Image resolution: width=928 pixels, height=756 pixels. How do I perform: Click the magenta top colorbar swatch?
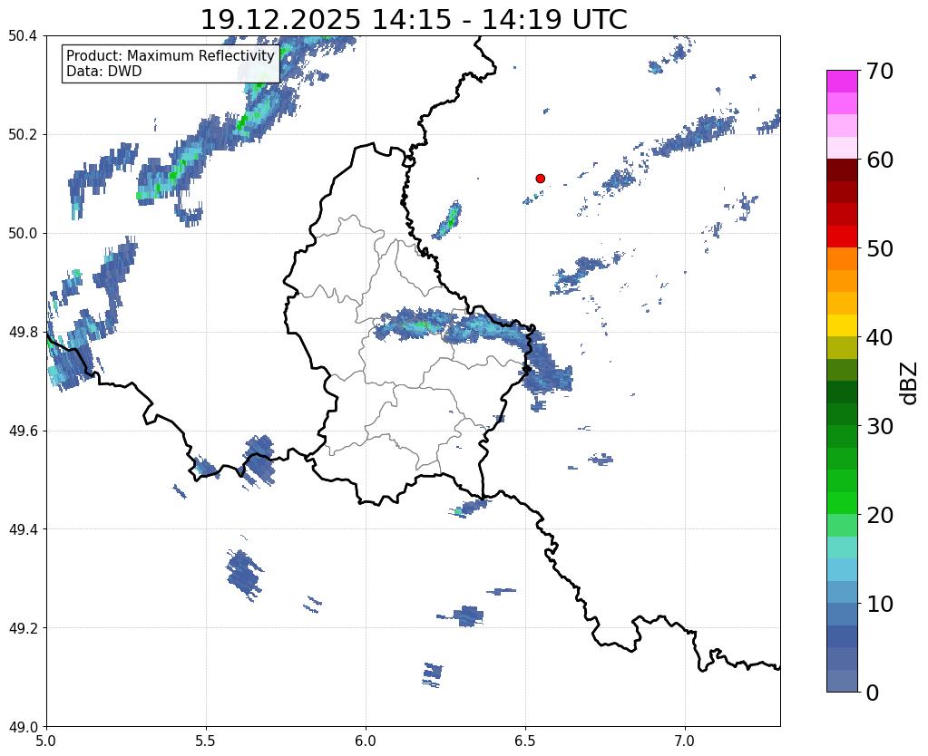point(842,82)
